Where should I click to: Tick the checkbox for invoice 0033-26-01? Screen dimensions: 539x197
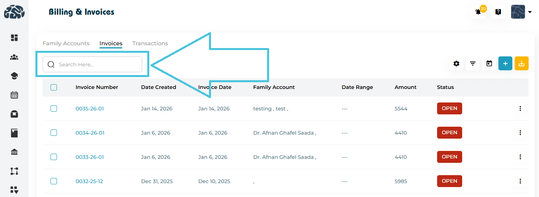tap(54, 157)
